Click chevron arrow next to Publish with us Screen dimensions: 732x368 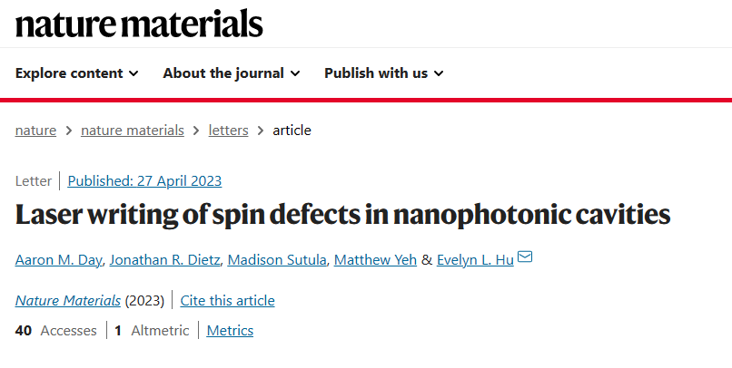coord(439,73)
